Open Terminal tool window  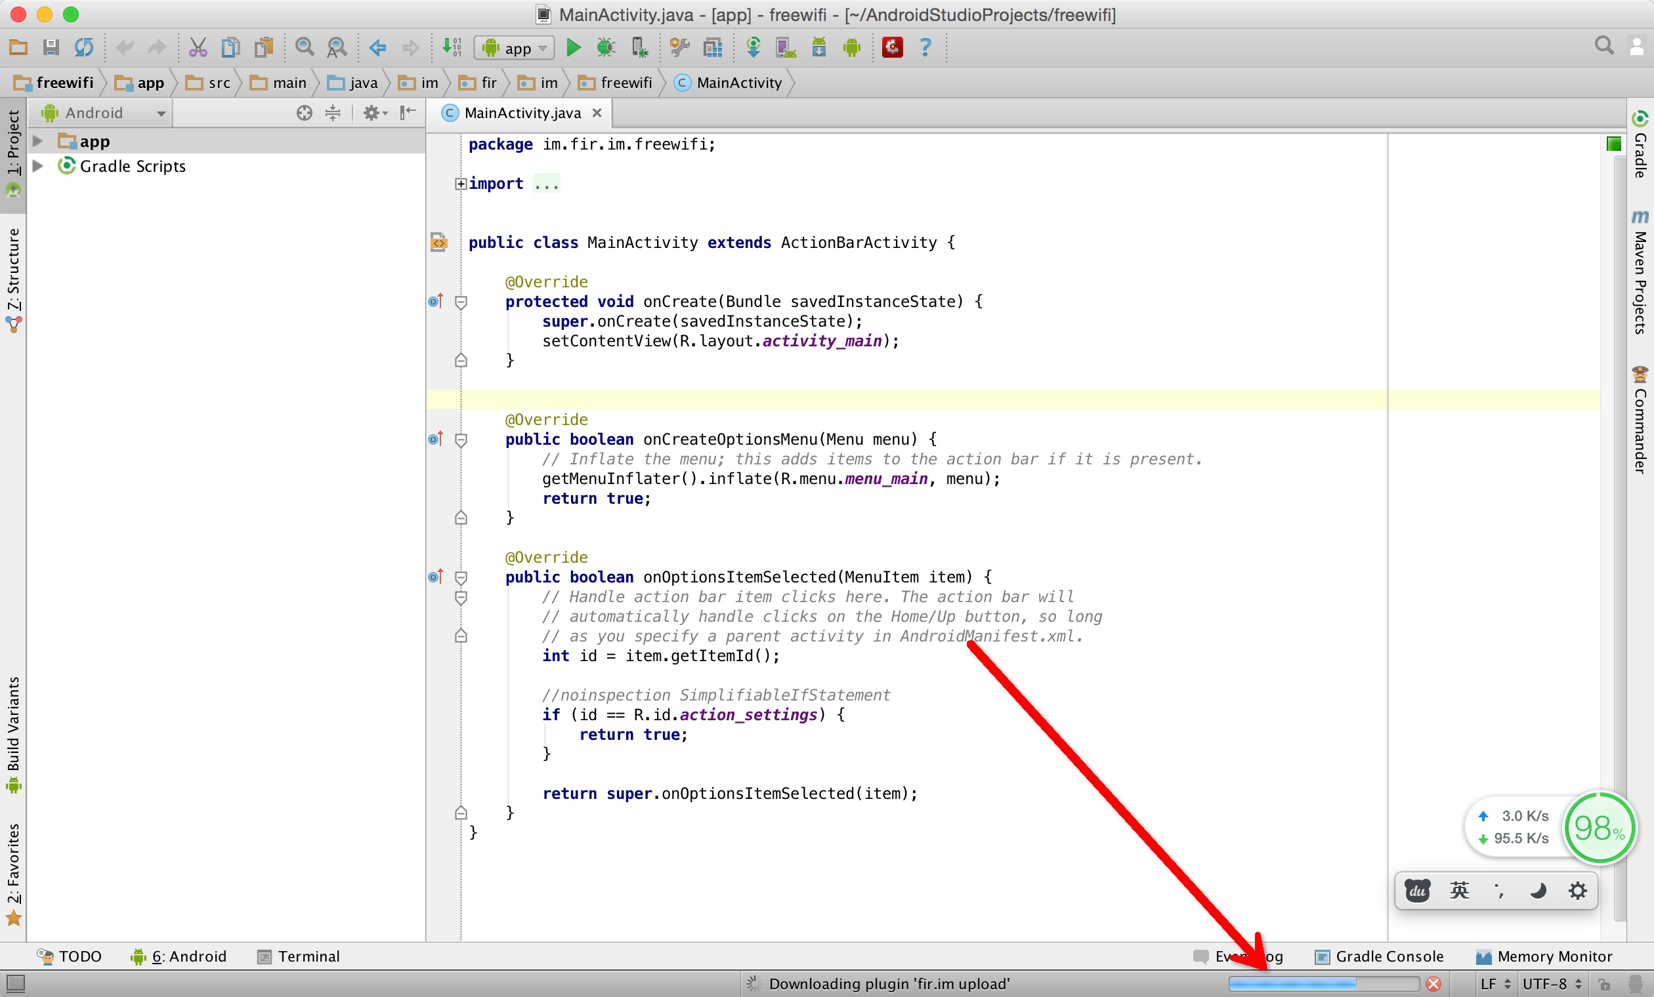click(x=299, y=956)
